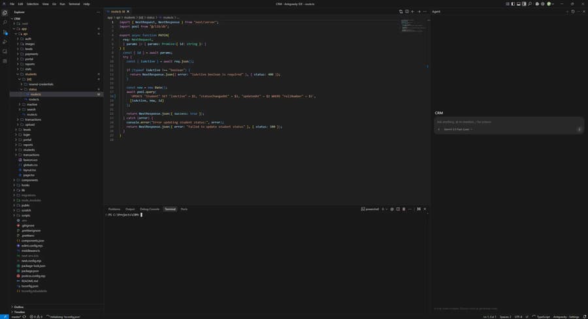This screenshot has height=319, width=588.
Task: Close the terminal panel
Action: pyautogui.click(x=425, y=209)
